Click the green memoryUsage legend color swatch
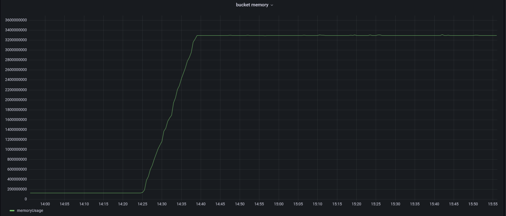506x216 pixels. [12, 211]
